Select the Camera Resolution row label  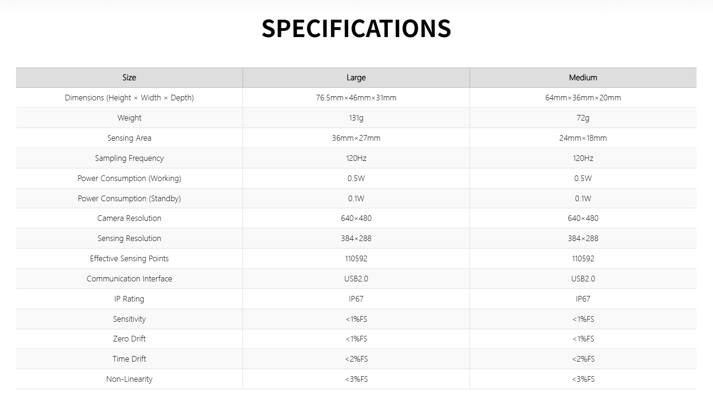[x=129, y=218]
